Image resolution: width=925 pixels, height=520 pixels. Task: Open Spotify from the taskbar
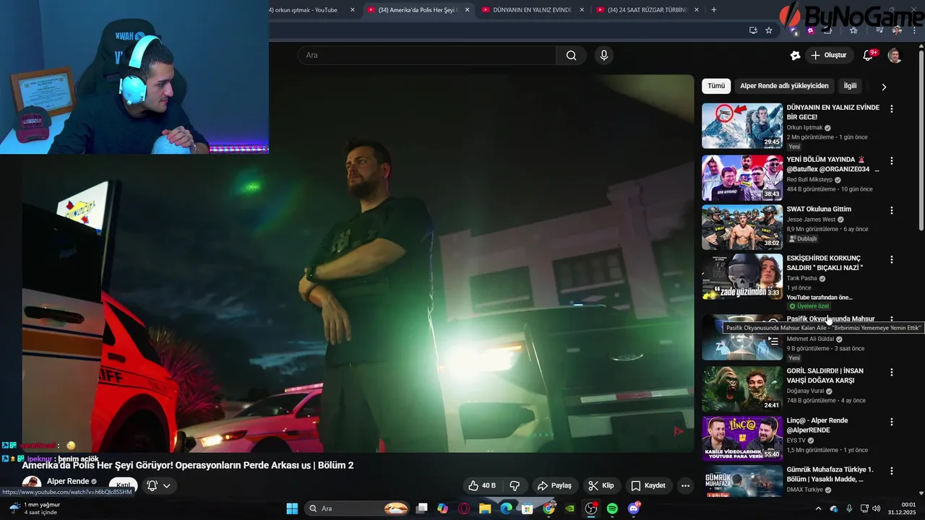pyautogui.click(x=612, y=508)
